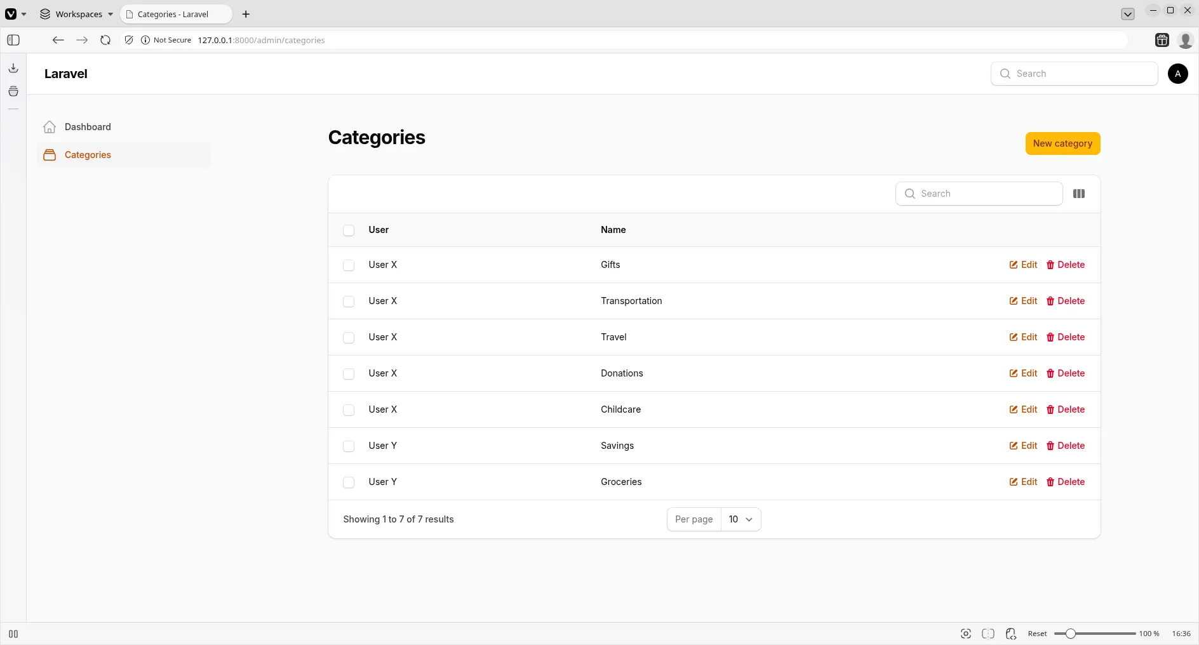Click the table search field
Screen dimensions: 1199x645
coord(979,194)
